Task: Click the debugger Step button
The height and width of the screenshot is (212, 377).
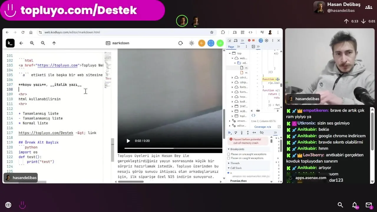Action: [x=254, y=133]
